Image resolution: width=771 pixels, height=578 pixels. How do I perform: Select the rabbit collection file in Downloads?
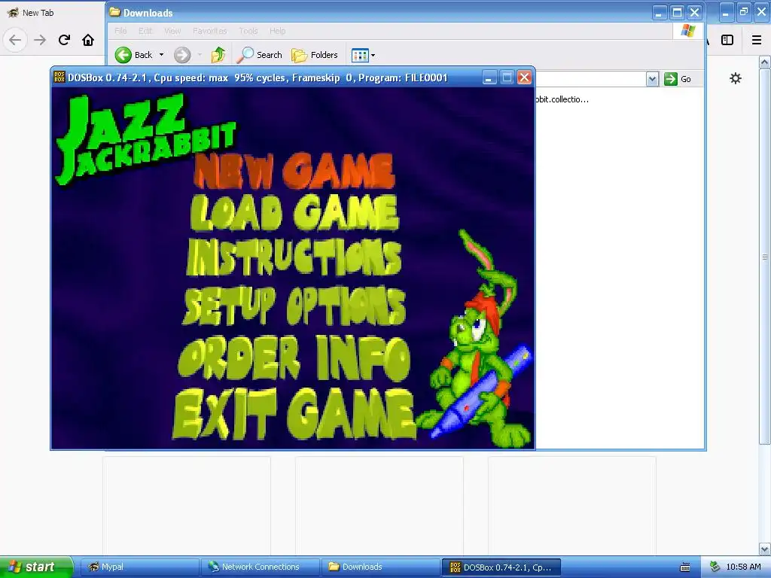(562, 99)
